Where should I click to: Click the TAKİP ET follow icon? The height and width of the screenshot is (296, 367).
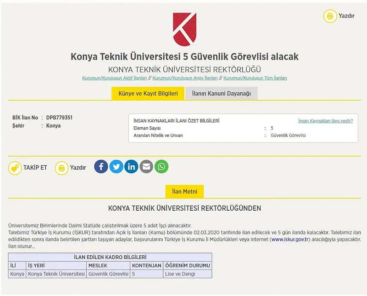point(15,168)
